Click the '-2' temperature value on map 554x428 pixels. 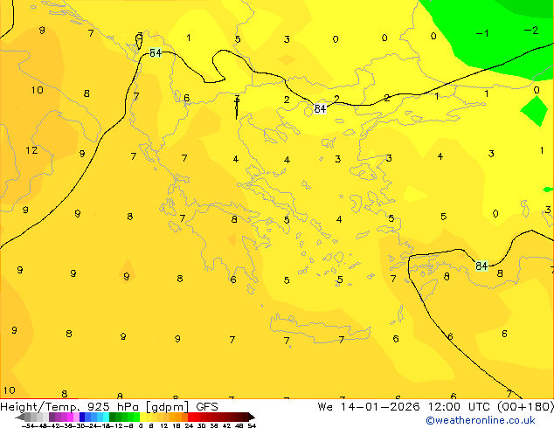tap(531, 31)
